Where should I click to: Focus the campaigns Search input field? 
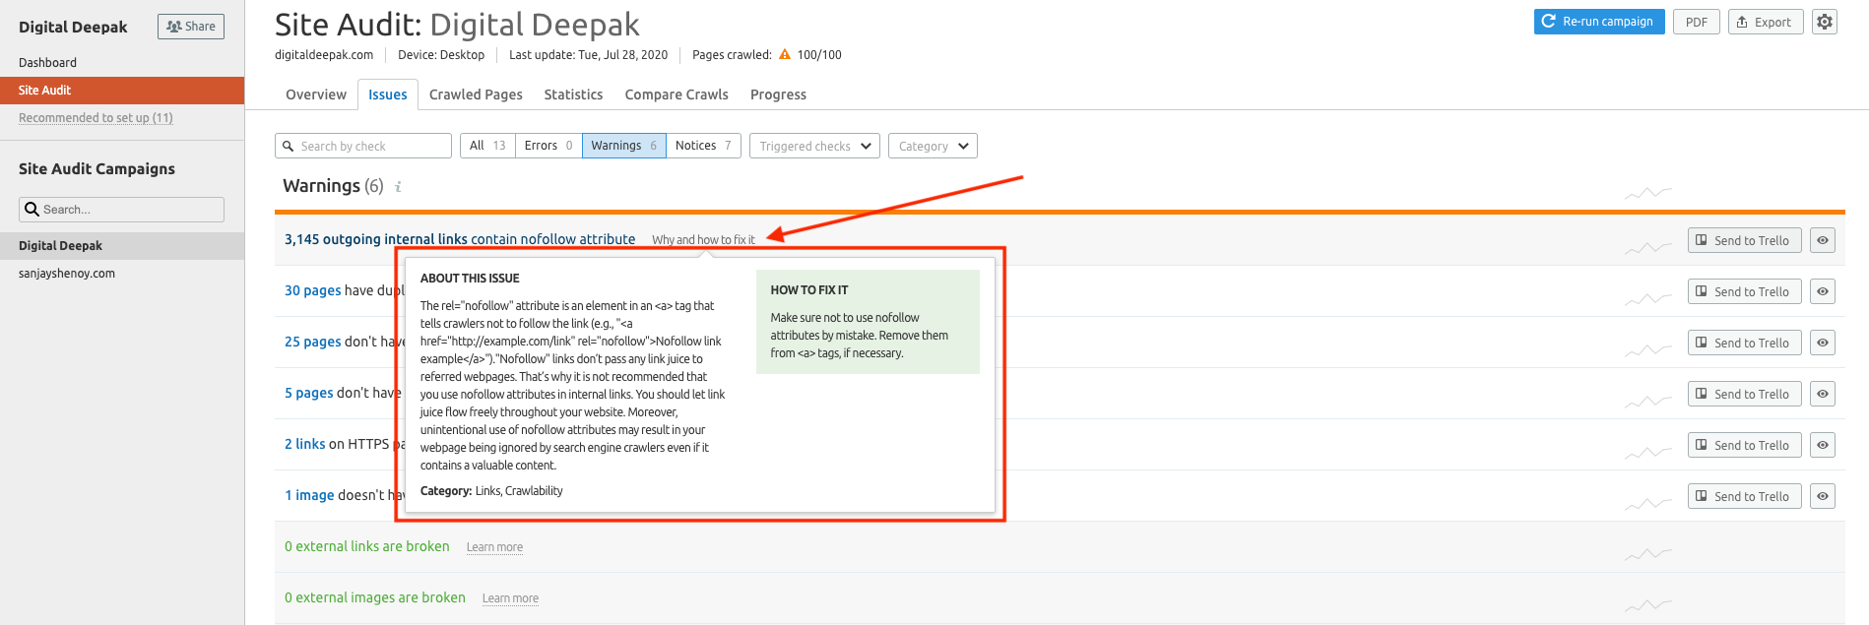[121, 210]
